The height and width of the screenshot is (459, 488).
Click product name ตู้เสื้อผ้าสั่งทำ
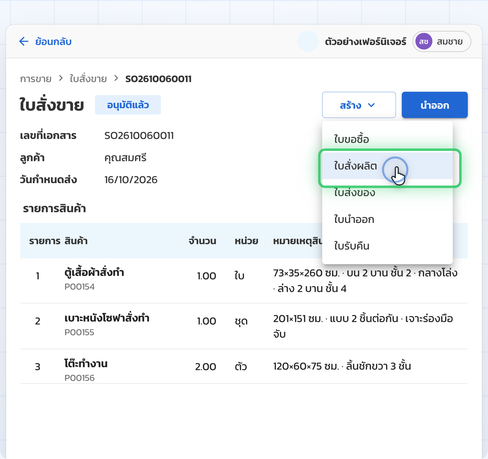tap(94, 272)
